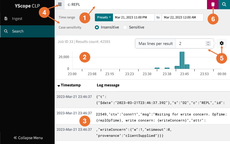Click the Search magnifier icon in the sidebar
The height and width of the screenshot is (144, 230).
(6, 31)
